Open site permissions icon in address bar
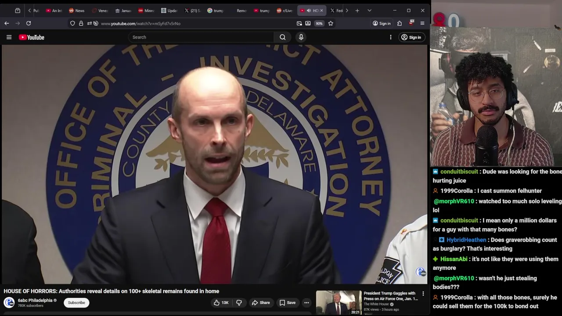This screenshot has height=316, width=562. click(89, 23)
